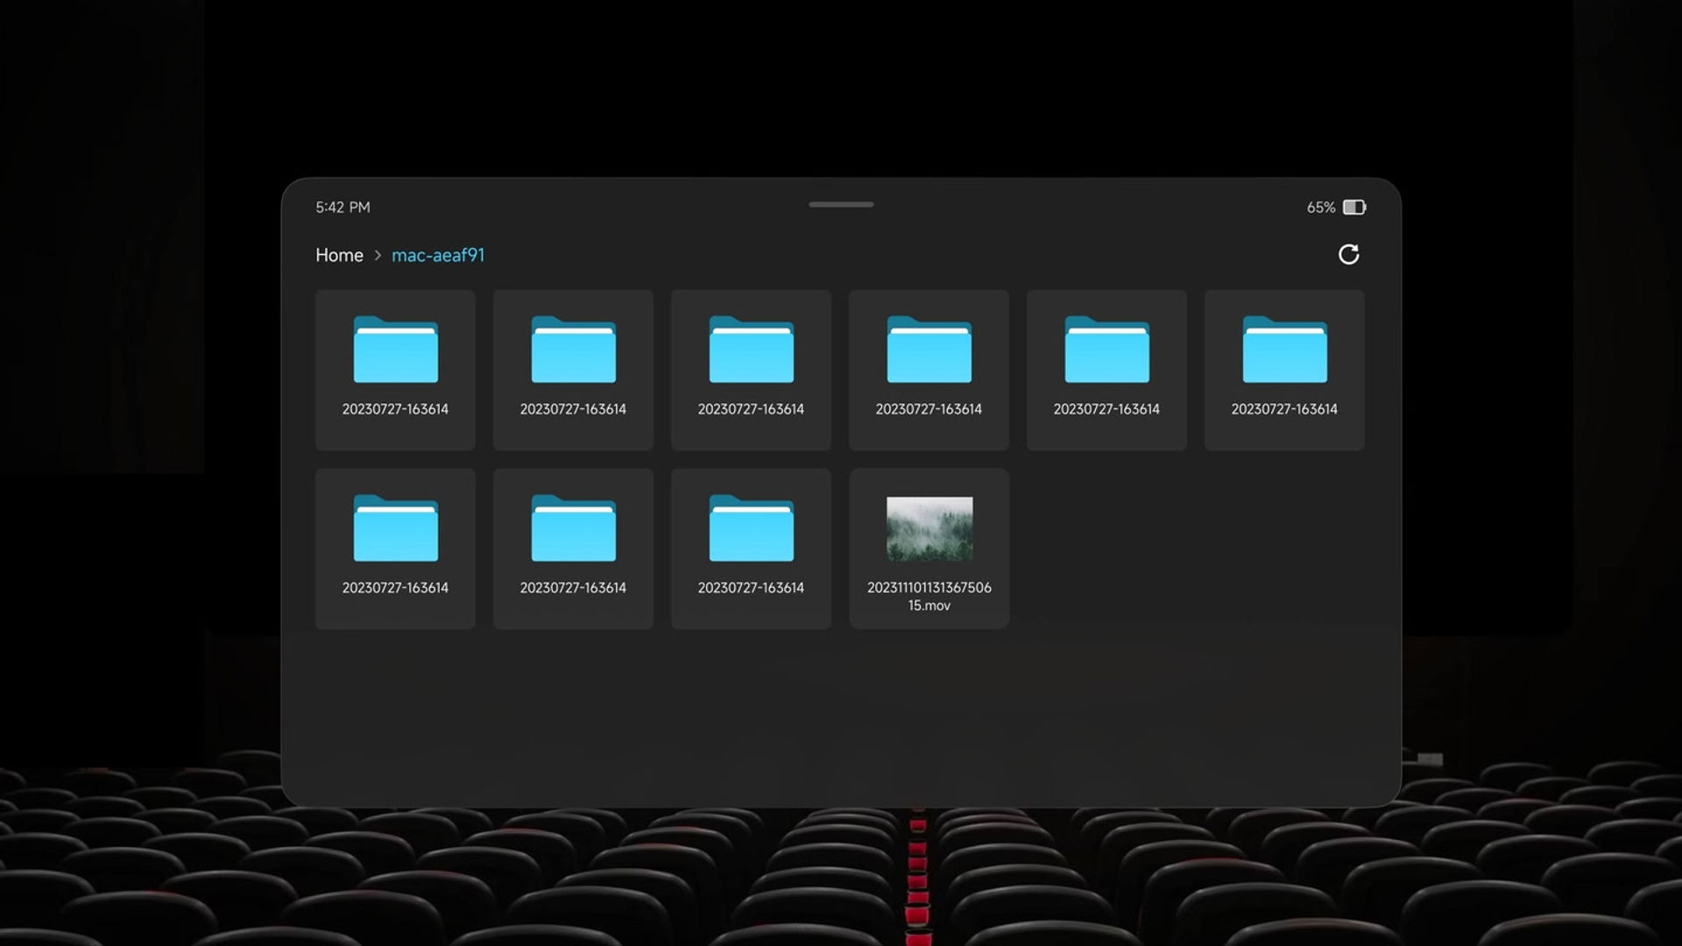Click the refresh icon
This screenshot has width=1682, height=946.
click(x=1348, y=254)
